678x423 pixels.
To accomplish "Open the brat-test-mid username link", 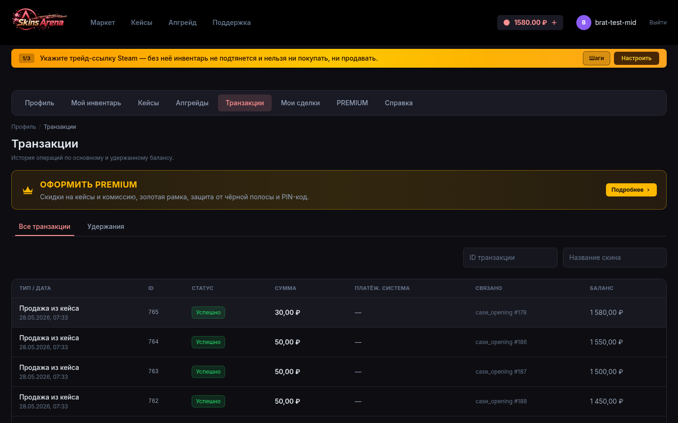I will tap(615, 23).
